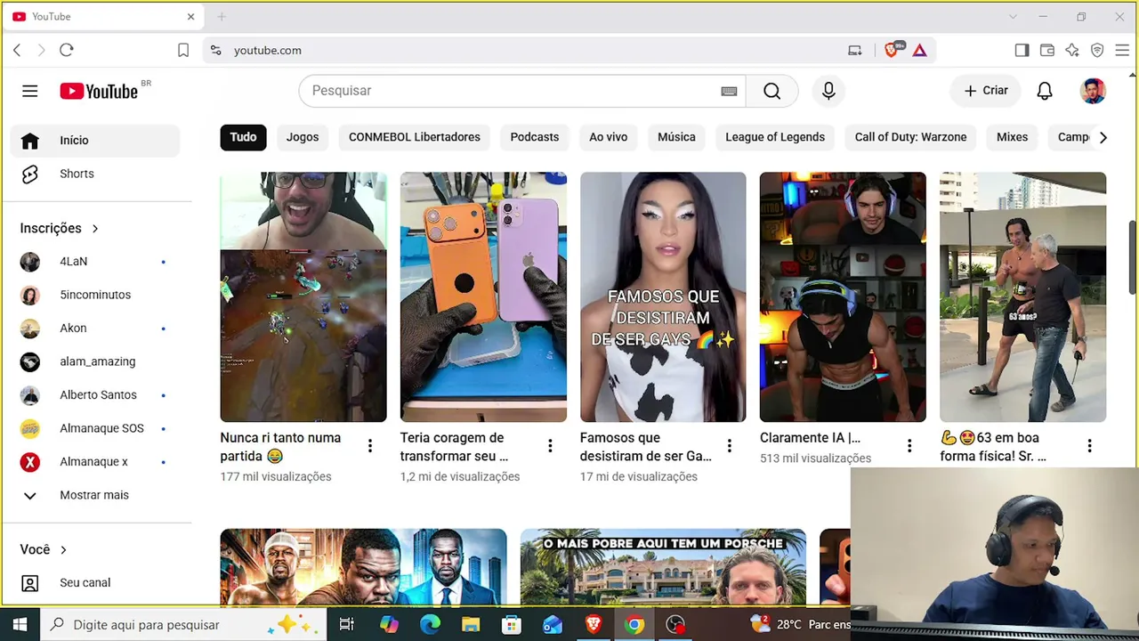Expand the Você section
Screen dimensions: 1139x641
[44, 549]
